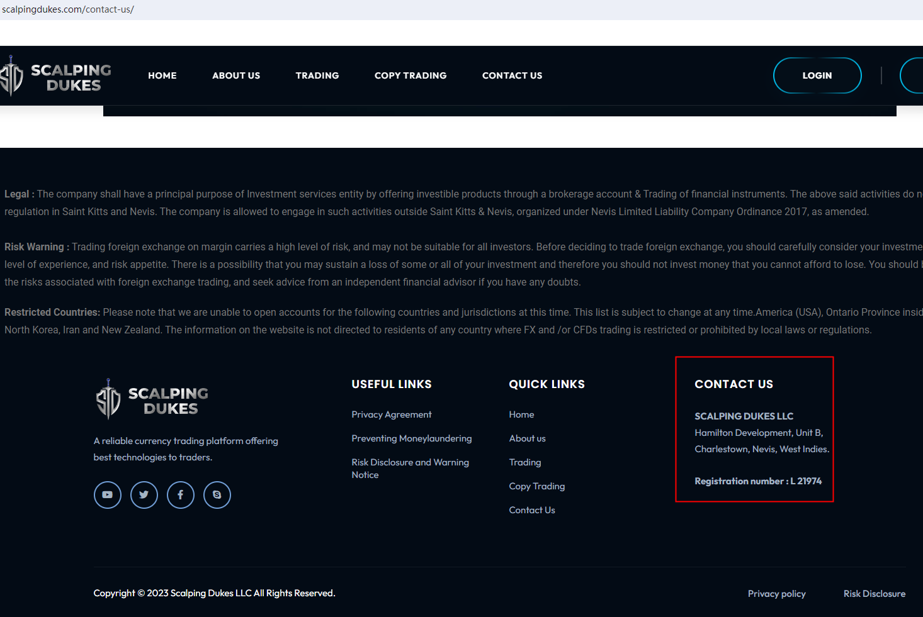
Task: Open COPY TRADING in the navigation bar
Action: (411, 75)
